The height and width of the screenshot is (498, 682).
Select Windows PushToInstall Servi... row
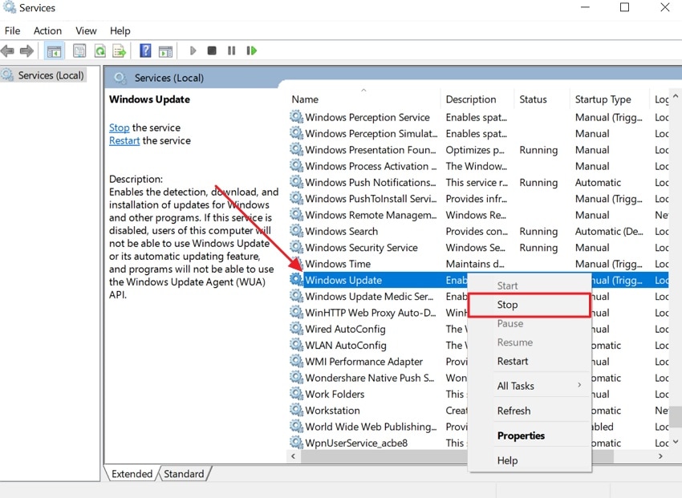tap(478, 199)
